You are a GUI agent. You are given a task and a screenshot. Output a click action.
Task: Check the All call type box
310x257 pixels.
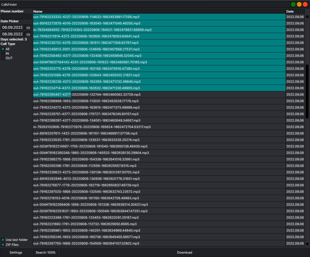[3, 49]
